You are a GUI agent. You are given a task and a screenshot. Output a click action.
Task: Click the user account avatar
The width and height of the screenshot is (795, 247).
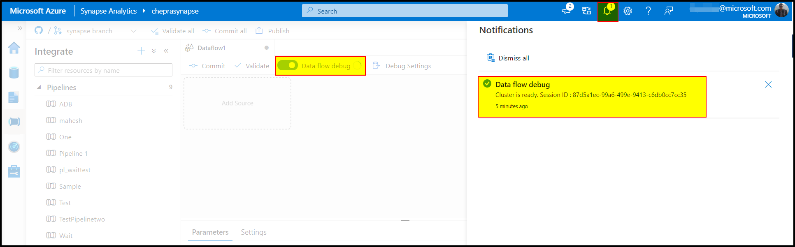pos(781,10)
